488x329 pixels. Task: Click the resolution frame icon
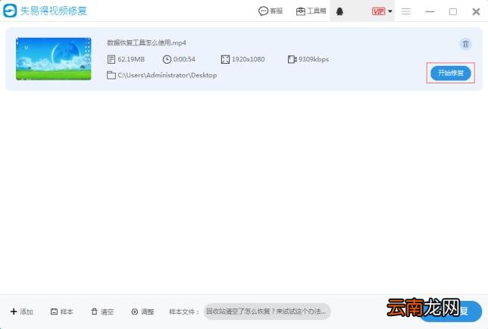(x=225, y=59)
